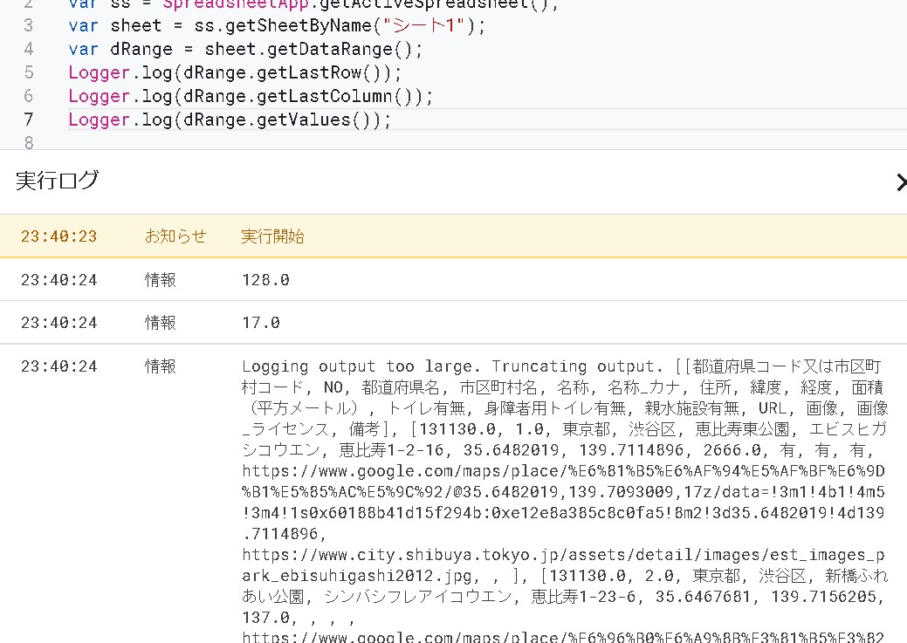Viewport: 907px width, 643px height.
Task: Click the 実行ログ panel header
Action: [x=57, y=182]
